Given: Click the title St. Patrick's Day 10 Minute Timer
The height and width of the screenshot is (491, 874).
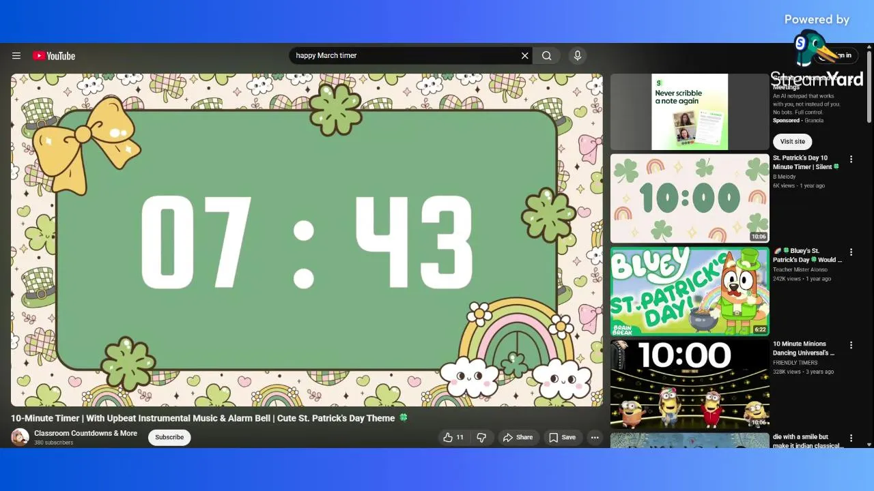Looking at the screenshot, I should coord(805,162).
